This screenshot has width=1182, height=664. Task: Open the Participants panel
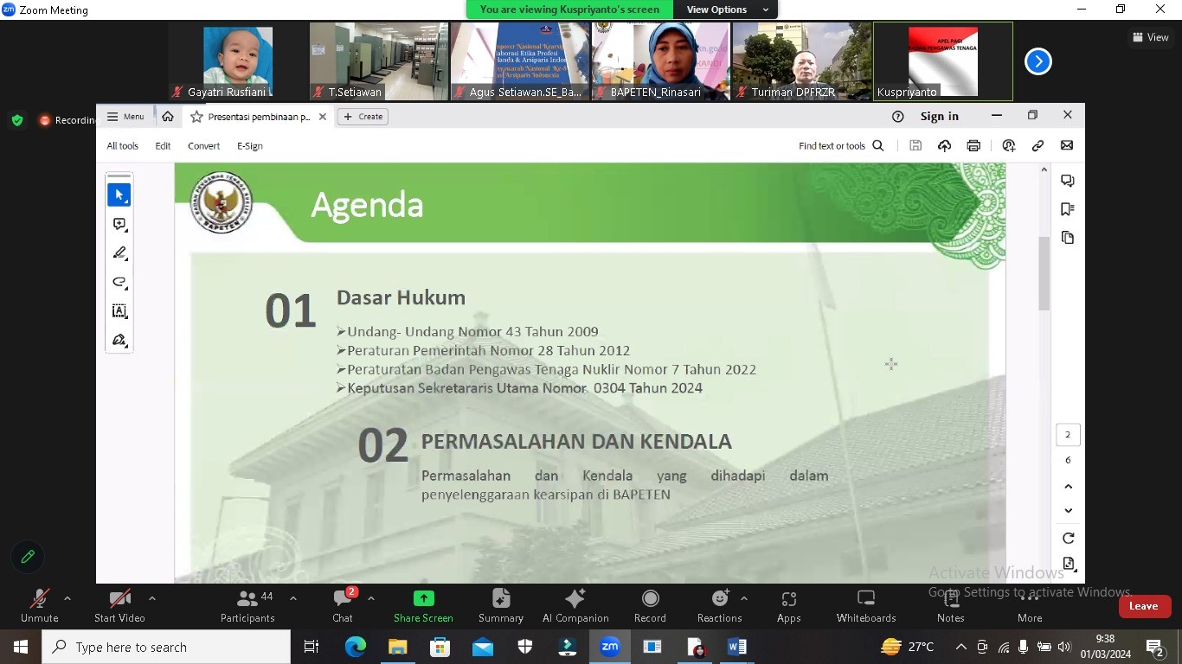pos(247,606)
